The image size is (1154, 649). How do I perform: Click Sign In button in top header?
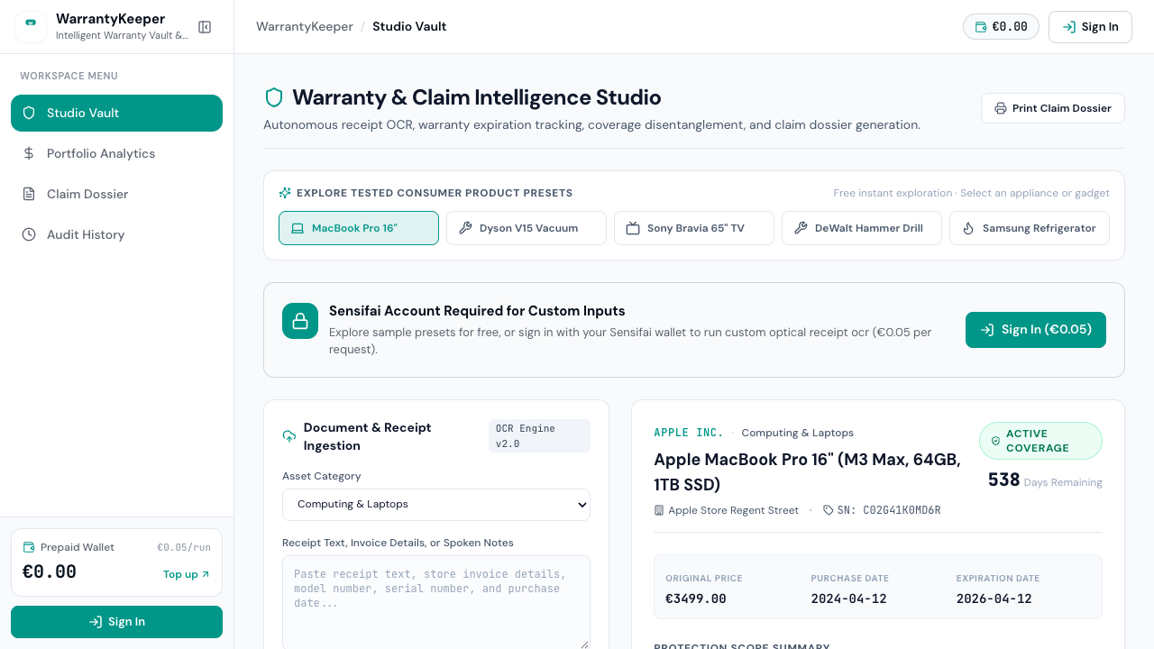1090,27
